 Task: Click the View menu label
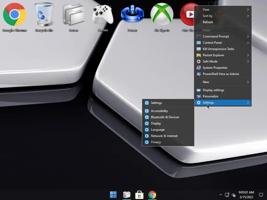(x=206, y=10)
